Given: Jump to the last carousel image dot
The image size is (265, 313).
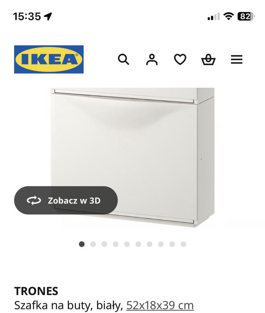Looking at the screenshot, I should click(x=183, y=244).
